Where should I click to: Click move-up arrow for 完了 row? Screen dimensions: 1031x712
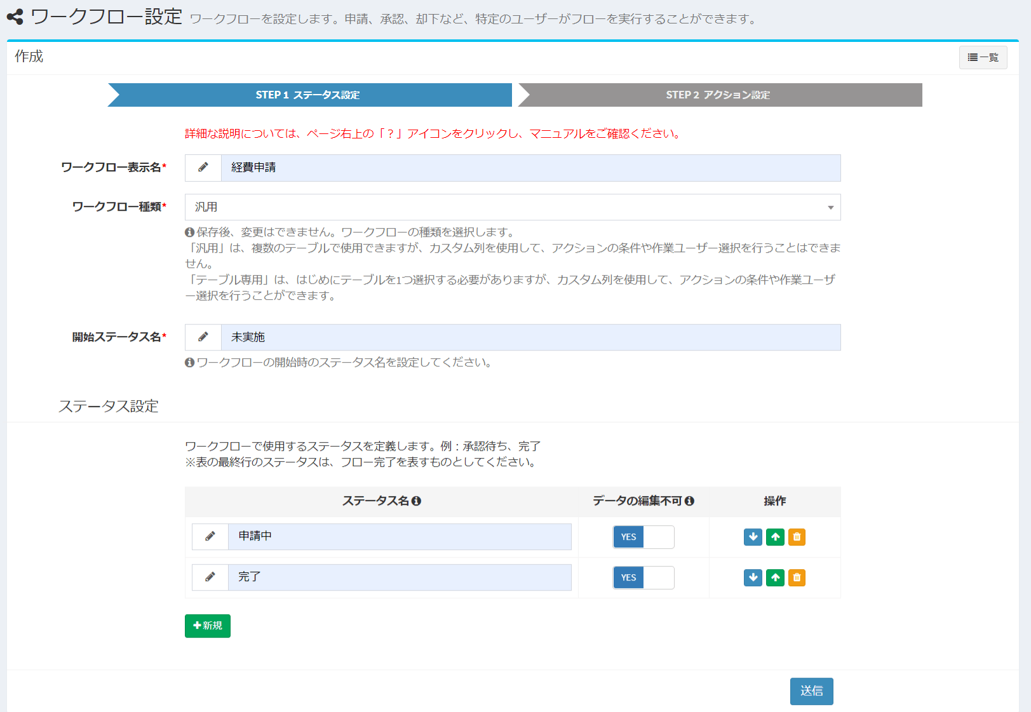click(775, 577)
